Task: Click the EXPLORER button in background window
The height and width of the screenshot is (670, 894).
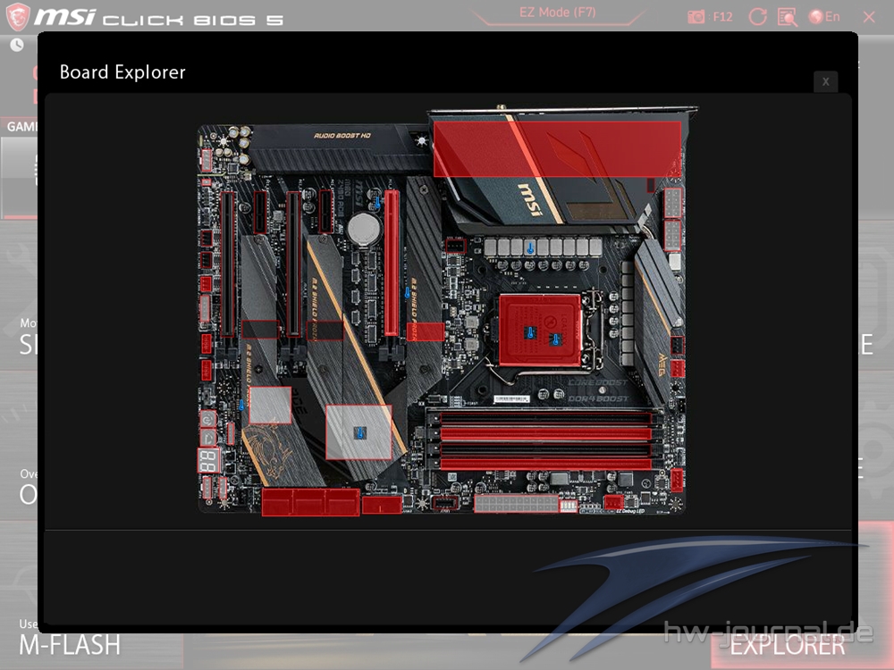Action: click(x=788, y=646)
